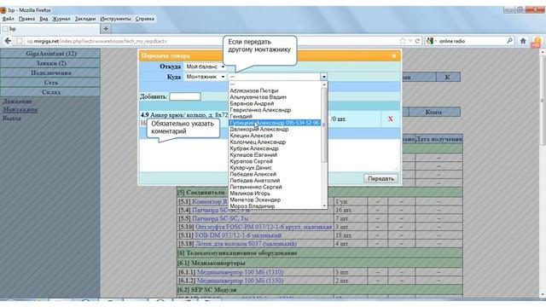
Task: Switch to the Isp browser tab
Action: click(x=50, y=29)
